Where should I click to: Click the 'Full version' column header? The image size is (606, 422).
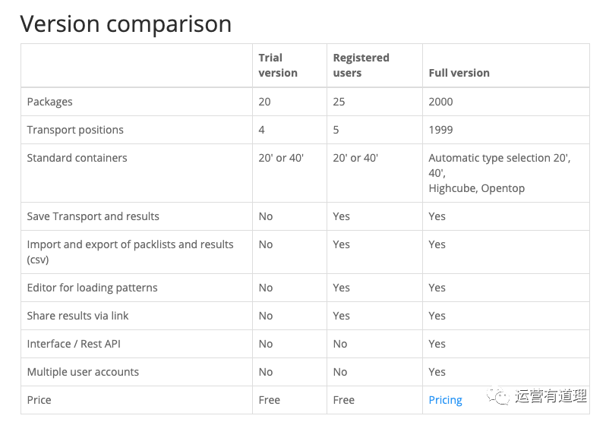pos(459,73)
